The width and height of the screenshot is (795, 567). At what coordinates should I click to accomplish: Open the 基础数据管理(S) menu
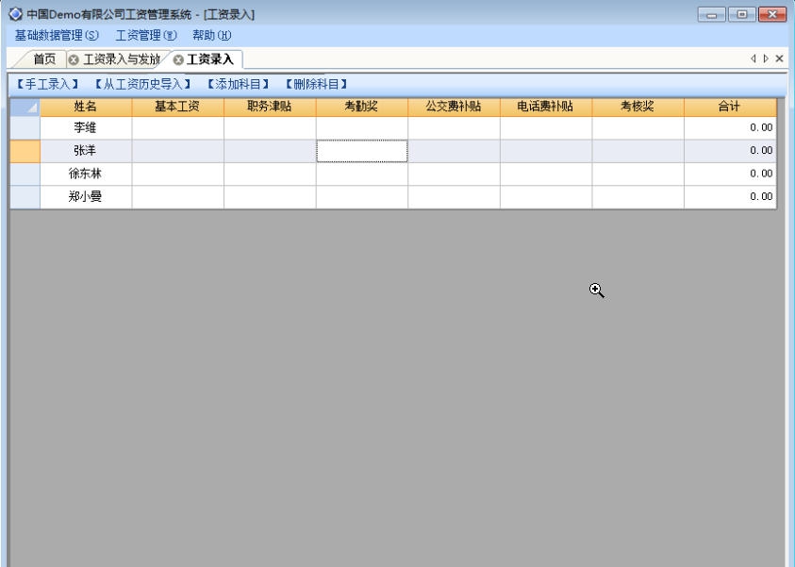coord(57,36)
